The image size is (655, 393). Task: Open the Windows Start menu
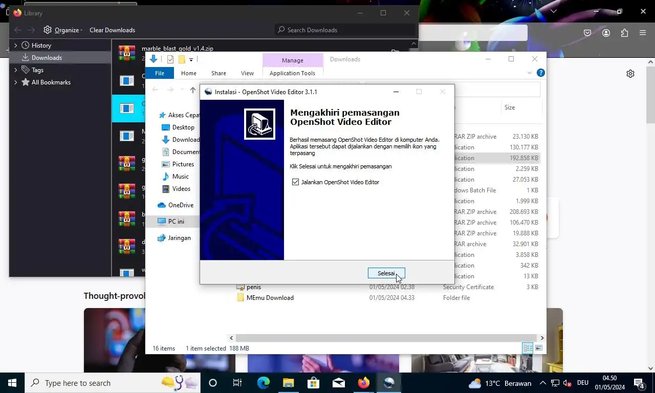pos(12,383)
